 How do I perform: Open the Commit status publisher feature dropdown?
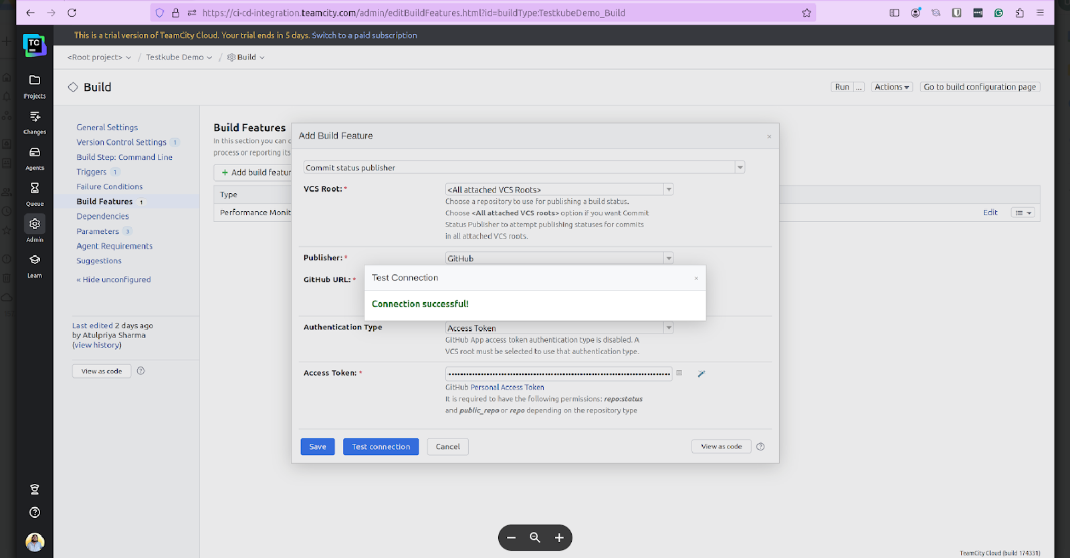(x=524, y=167)
